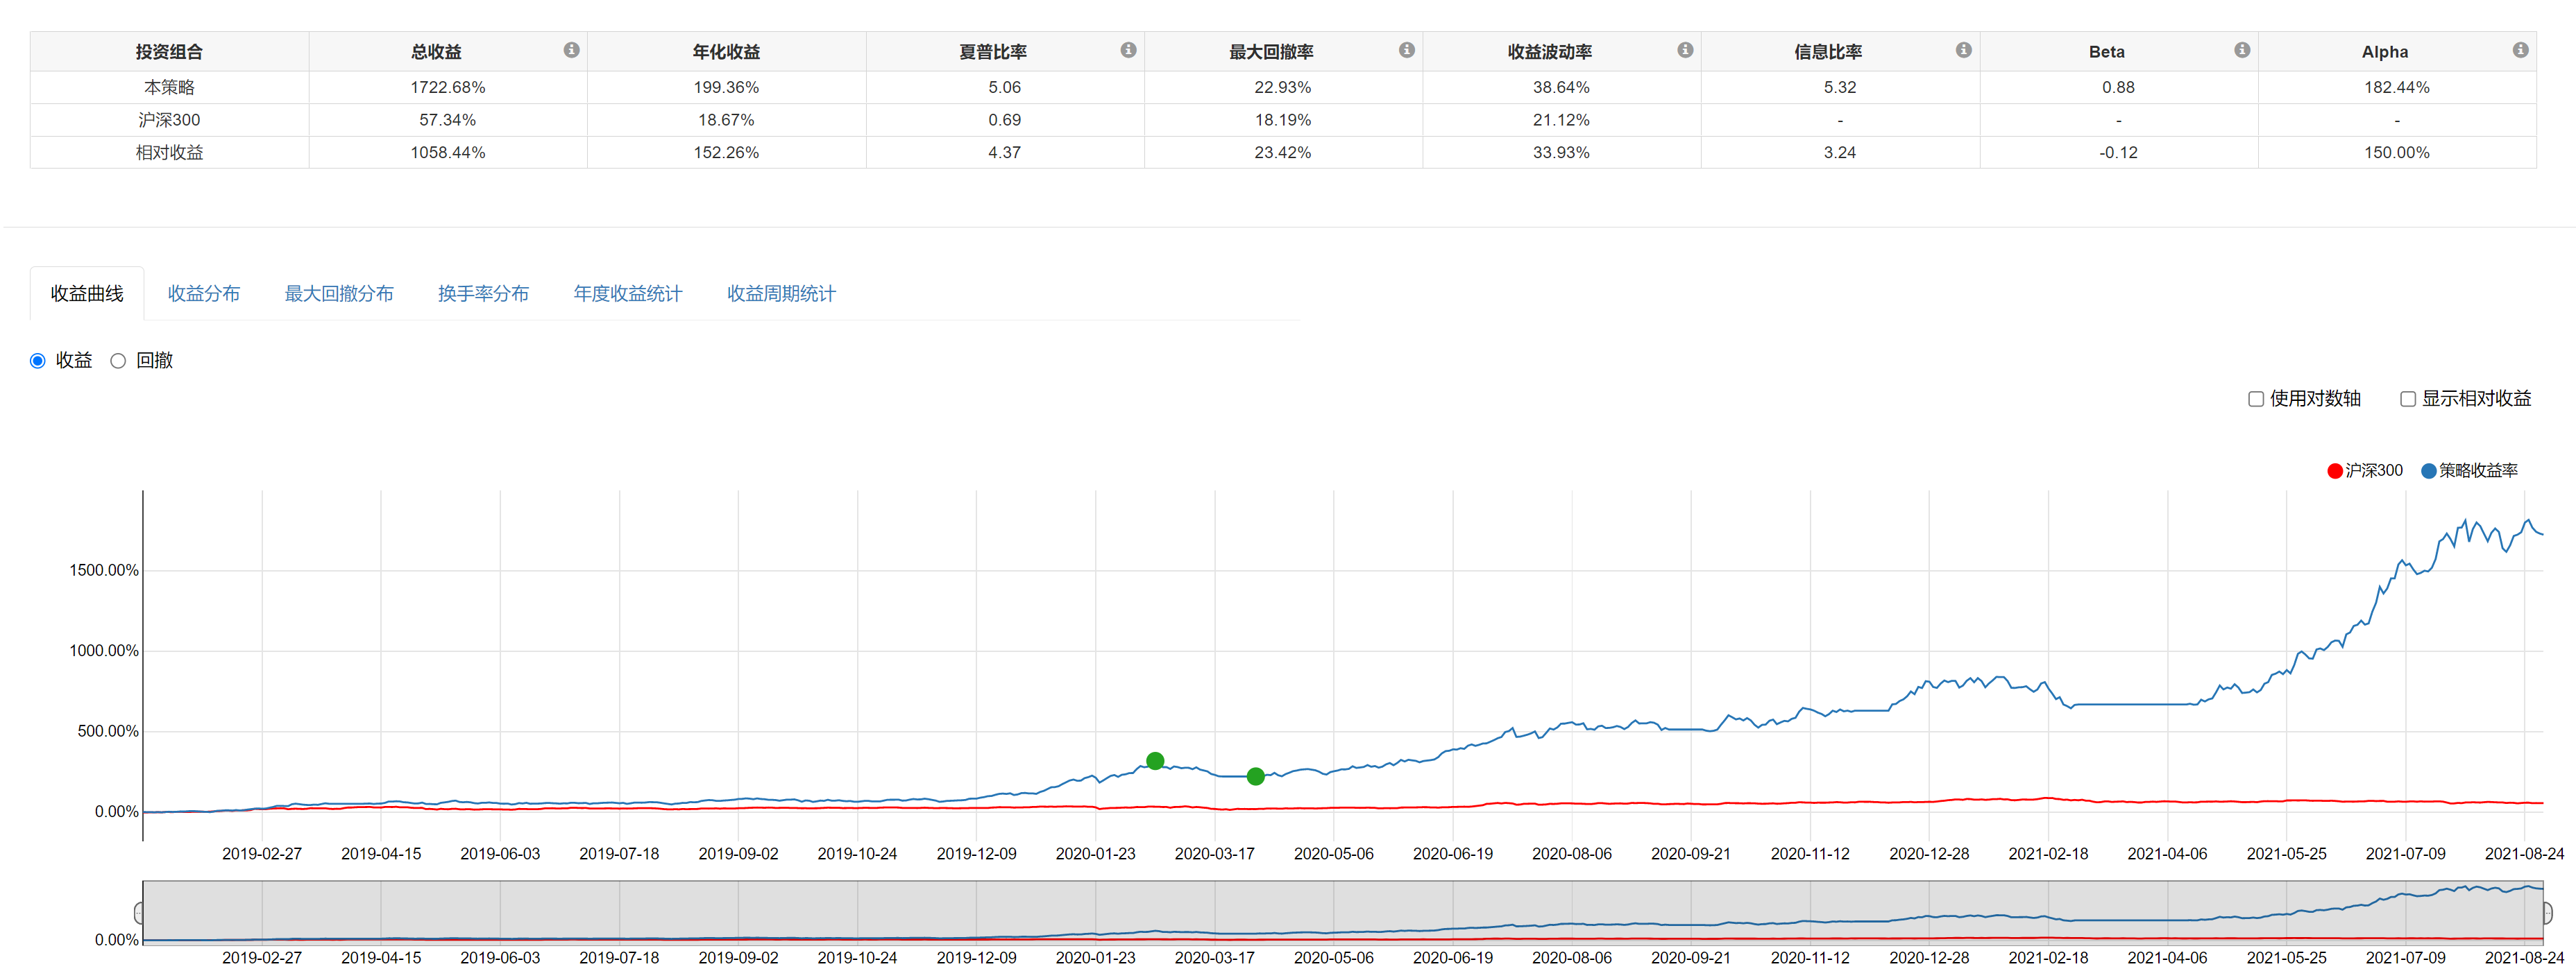Click the info icon beside 收益波动率 header

[x=1685, y=50]
